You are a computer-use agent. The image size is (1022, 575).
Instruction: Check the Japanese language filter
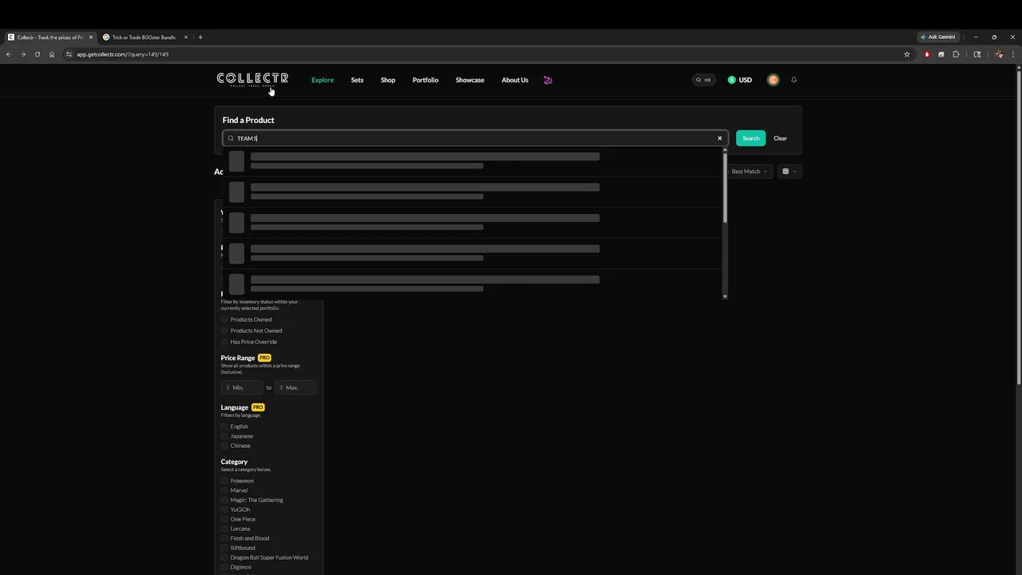click(x=225, y=436)
